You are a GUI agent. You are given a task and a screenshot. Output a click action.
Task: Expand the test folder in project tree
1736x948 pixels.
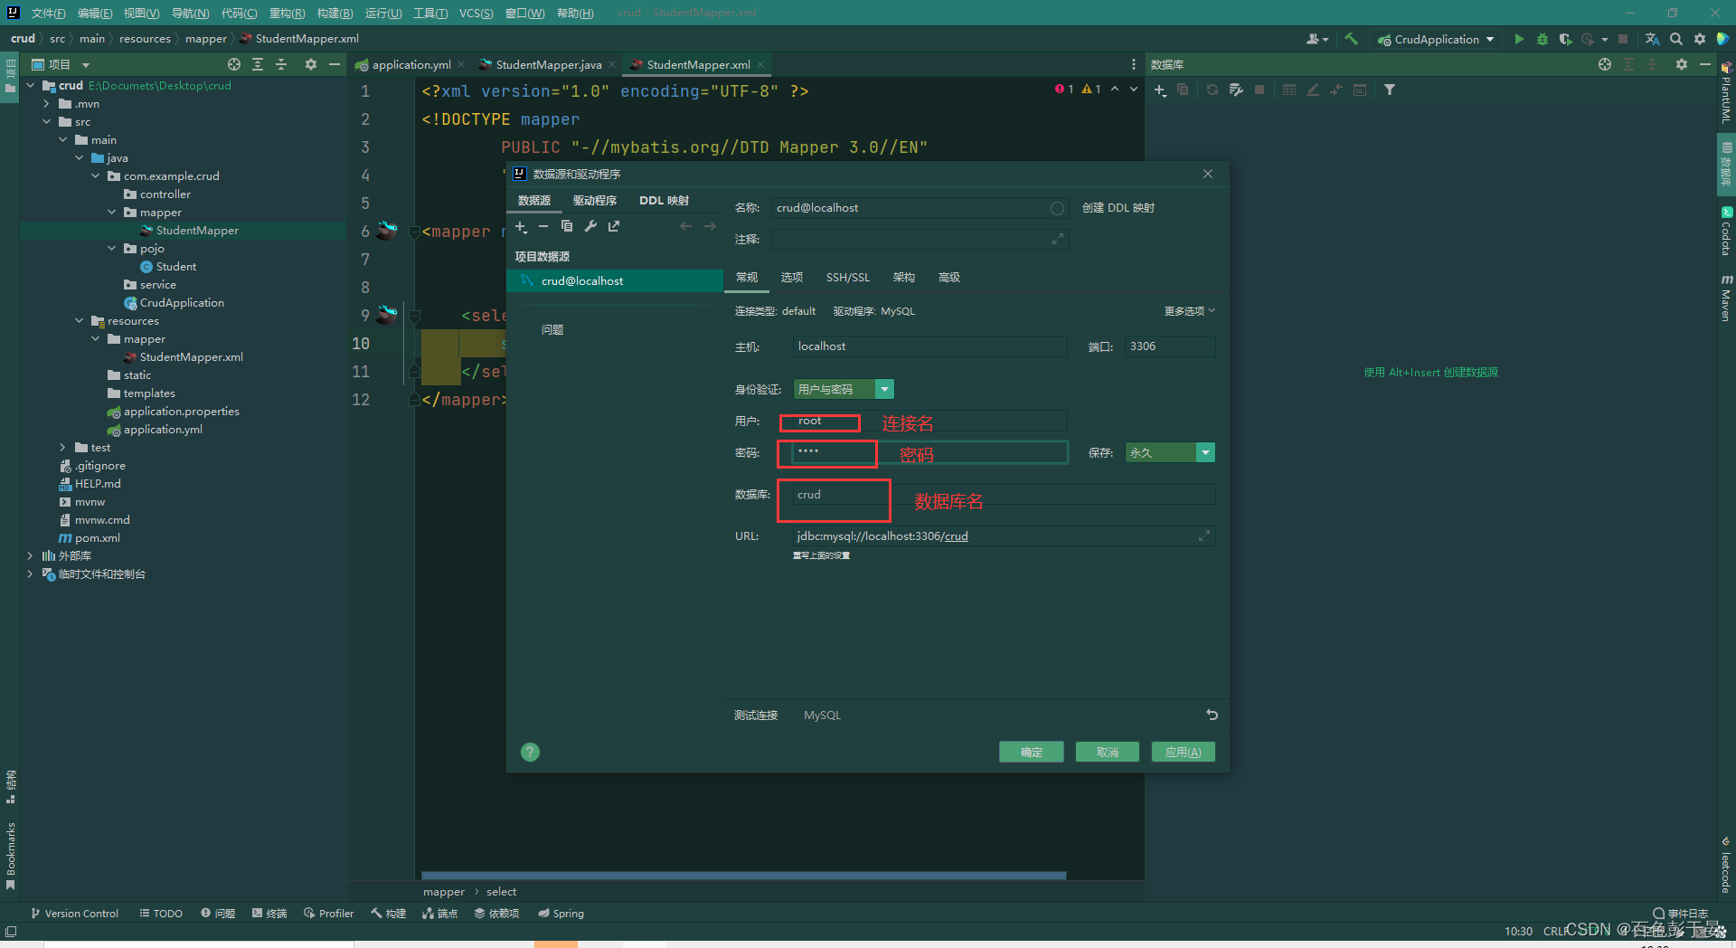pos(62,448)
